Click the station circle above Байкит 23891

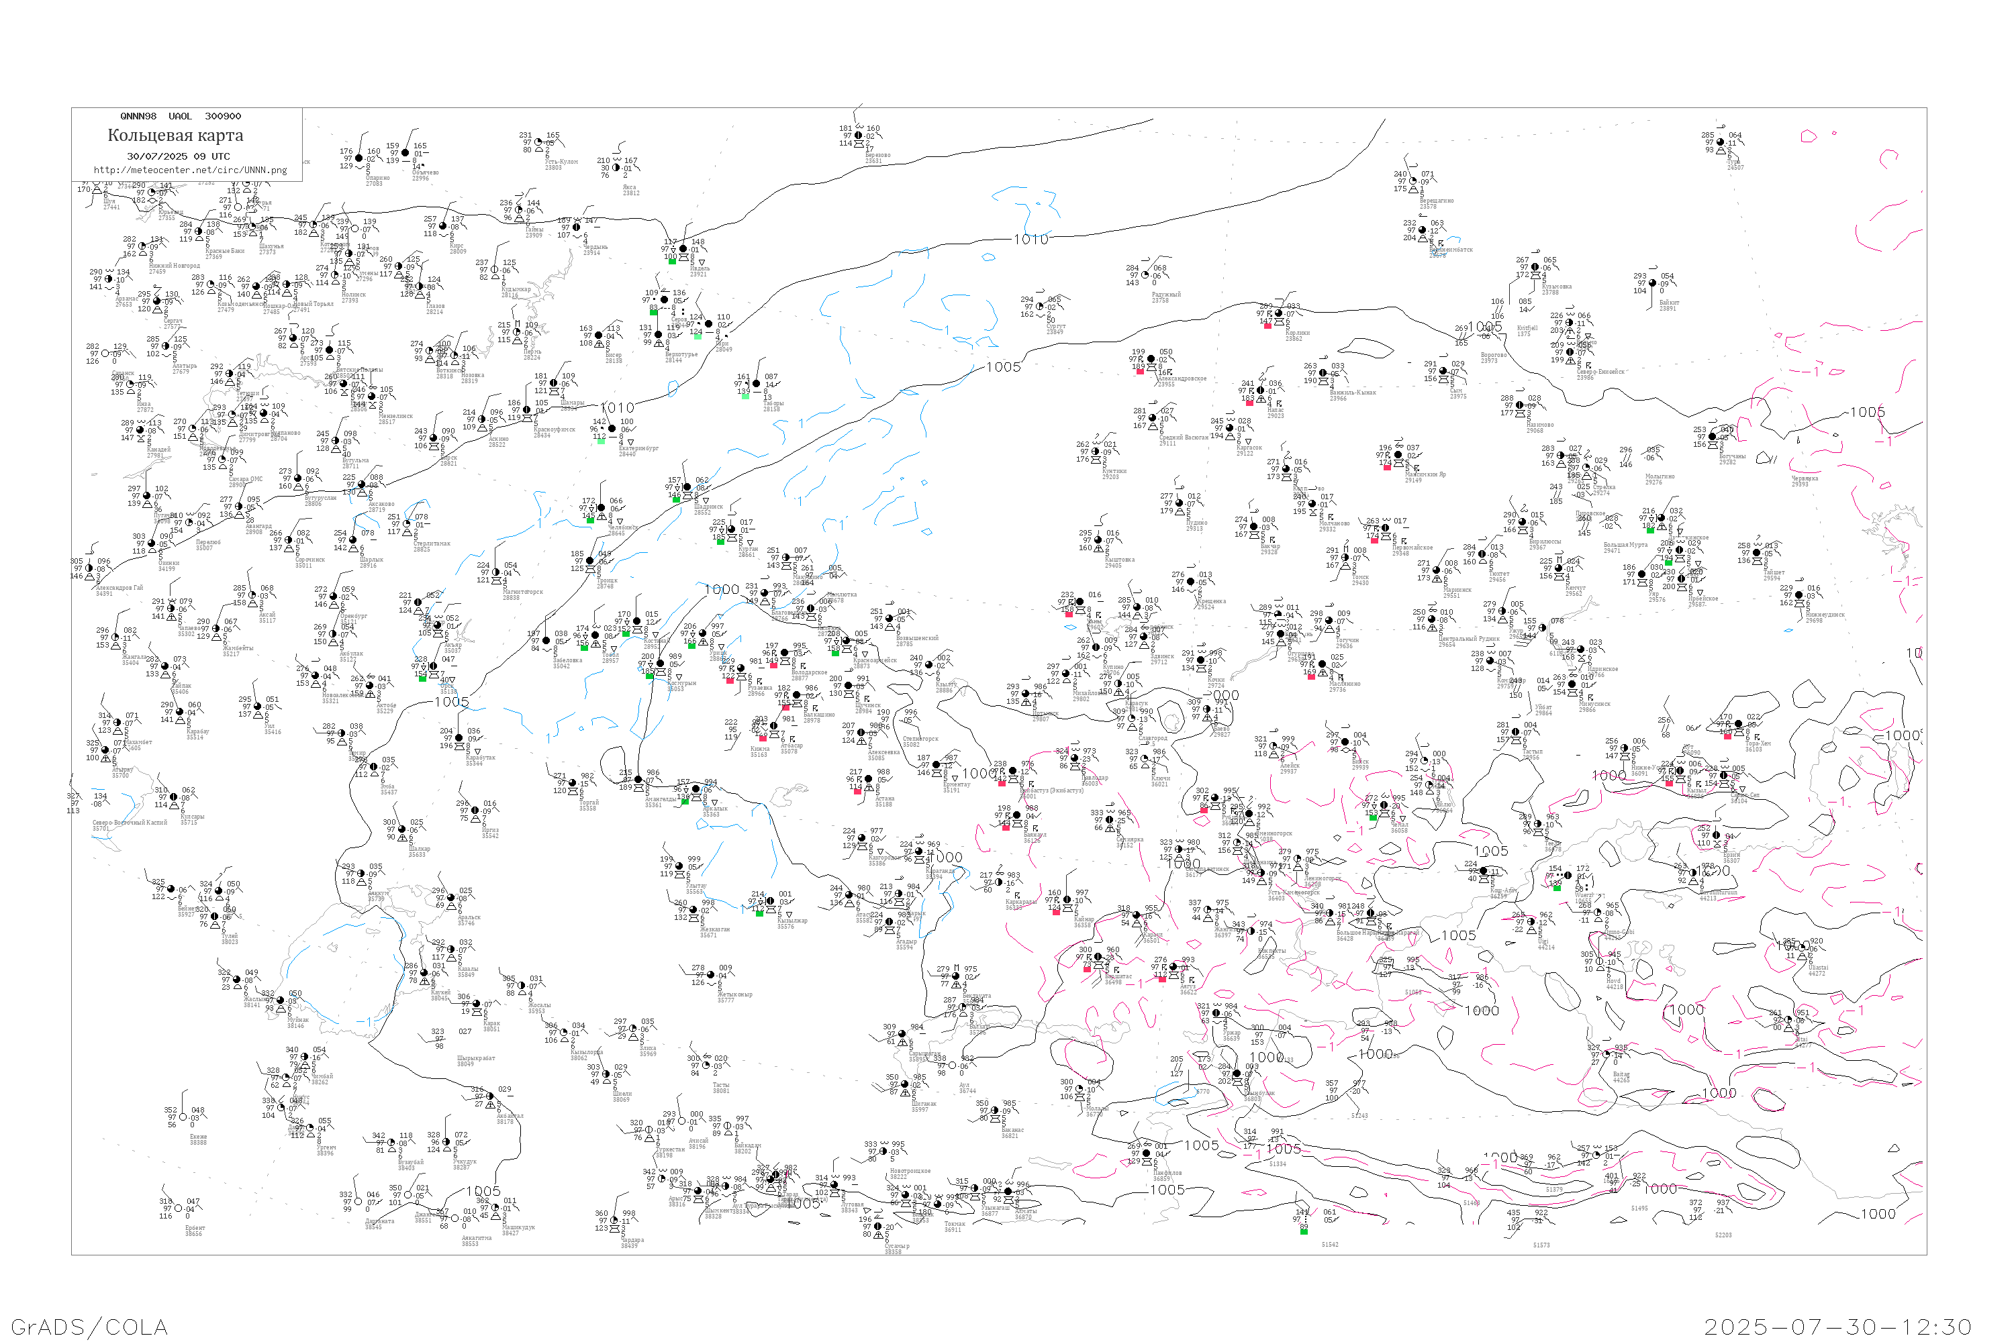1653,283
